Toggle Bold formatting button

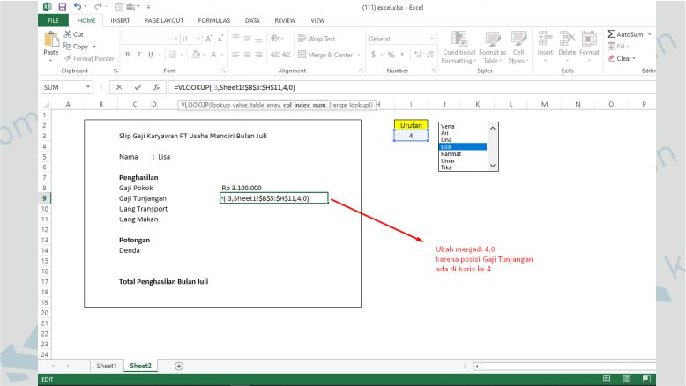[x=128, y=55]
